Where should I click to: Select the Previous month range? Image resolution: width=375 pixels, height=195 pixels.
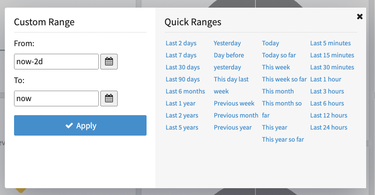(236, 116)
